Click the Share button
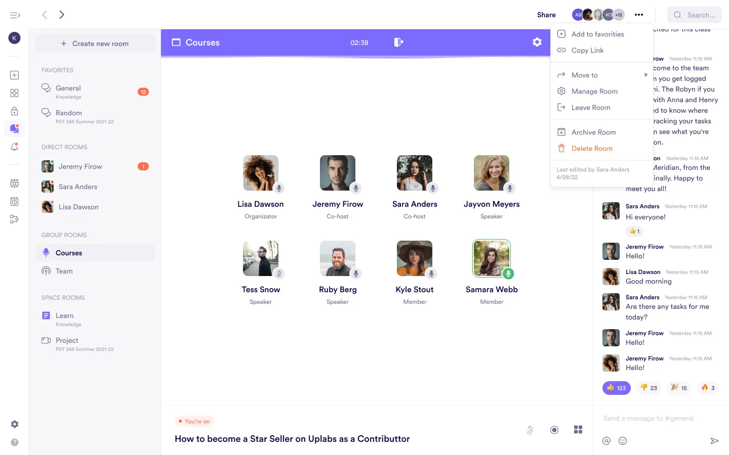 546,15
